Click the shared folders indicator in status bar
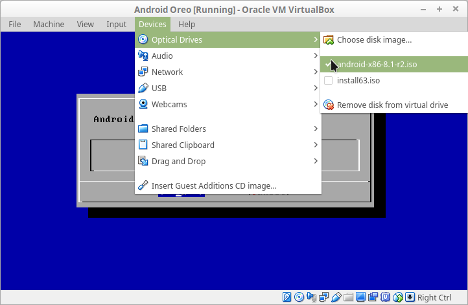 pos(348,297)
